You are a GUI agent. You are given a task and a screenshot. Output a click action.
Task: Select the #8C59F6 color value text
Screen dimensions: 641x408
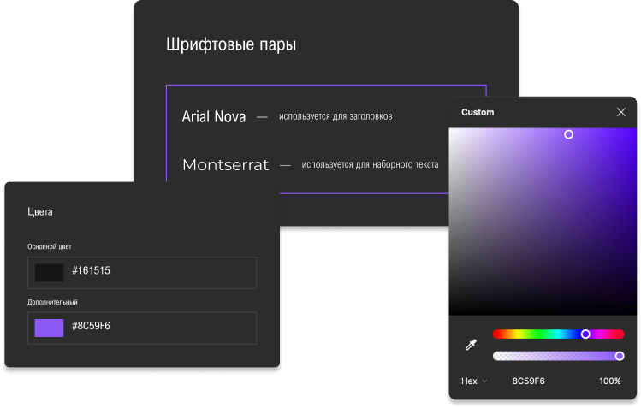pos(91,326)
